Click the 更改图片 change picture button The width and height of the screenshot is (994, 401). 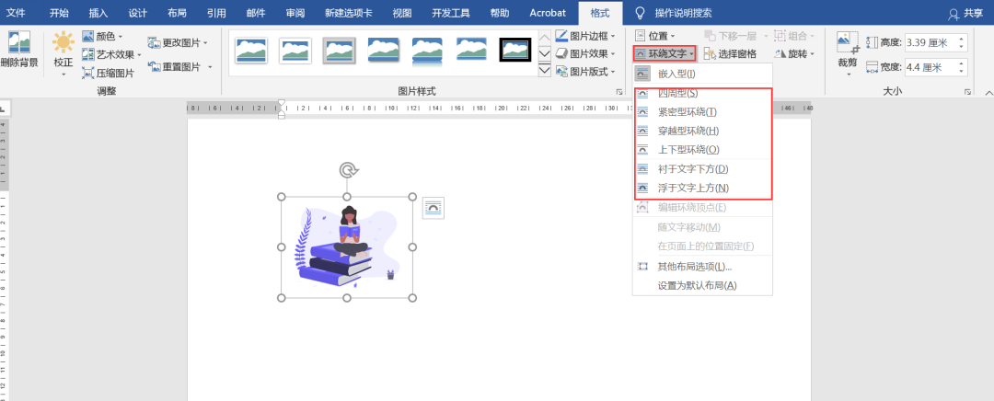179,43
